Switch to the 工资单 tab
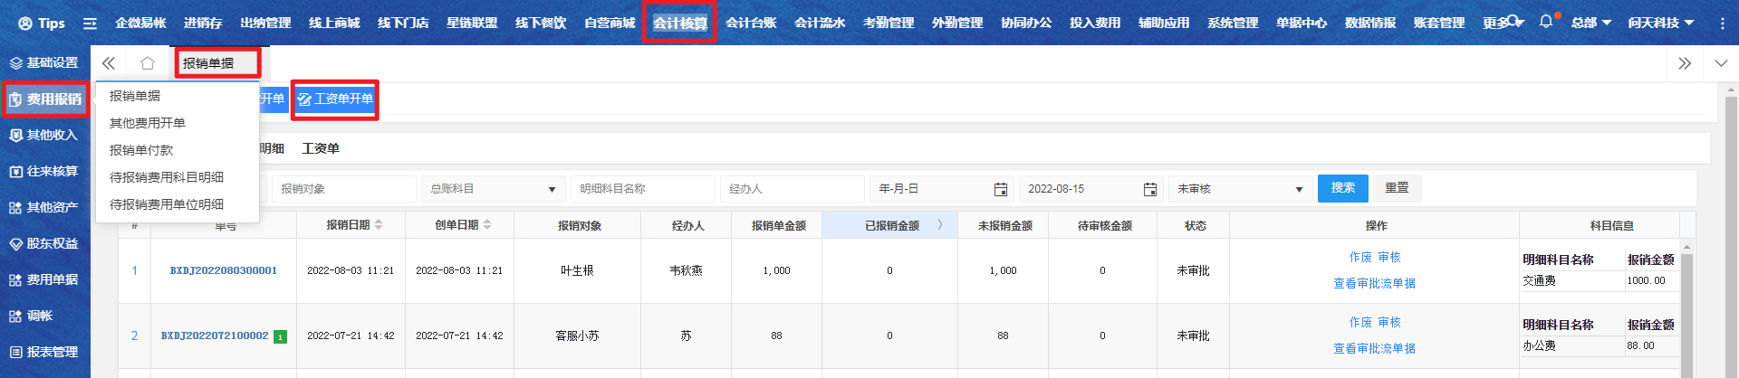This screenshot has height=378, width=1739. (x=321, y=148)
